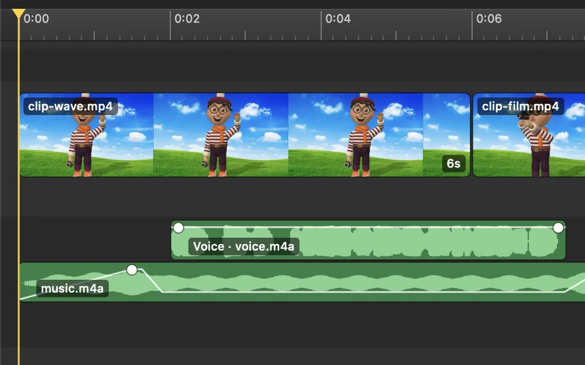The width and height of the screenshot is (585, 365).
Task: Click the yellow playhead marker handle
Action: tap(18, 14)
